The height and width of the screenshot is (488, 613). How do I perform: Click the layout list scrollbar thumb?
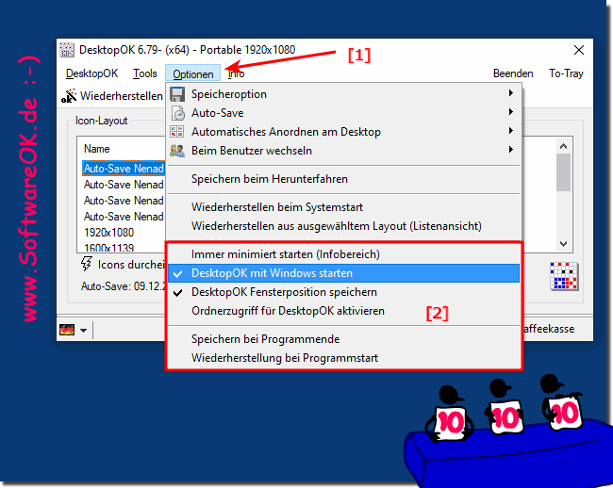tap(563, 172)
